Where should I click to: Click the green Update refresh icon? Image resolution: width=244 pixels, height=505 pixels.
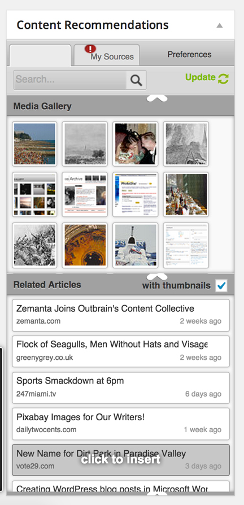(224, 79)
